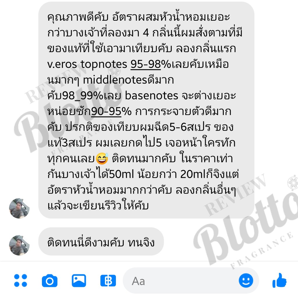
Task: Select the "ติดทนนี่ดีงามคับ ทนจิง" message bubble
Action: pos(101,242)
